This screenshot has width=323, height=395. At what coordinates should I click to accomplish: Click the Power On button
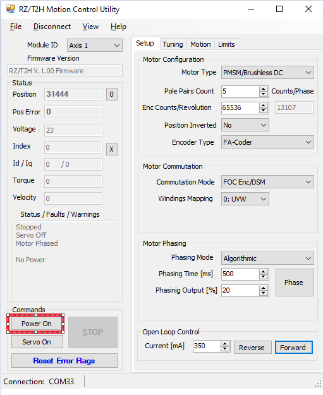(x=37, y=324)
